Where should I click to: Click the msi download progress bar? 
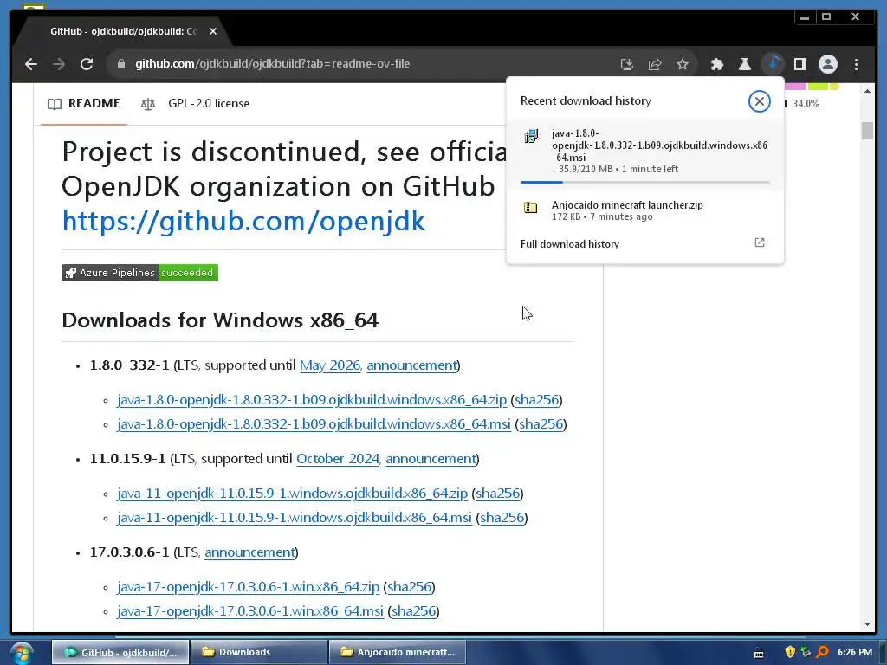644,182
